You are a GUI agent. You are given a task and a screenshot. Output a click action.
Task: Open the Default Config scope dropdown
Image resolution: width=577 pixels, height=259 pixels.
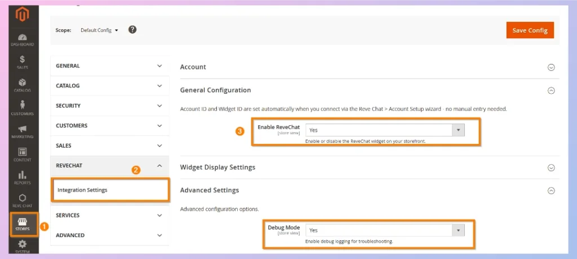click(99, 30)
